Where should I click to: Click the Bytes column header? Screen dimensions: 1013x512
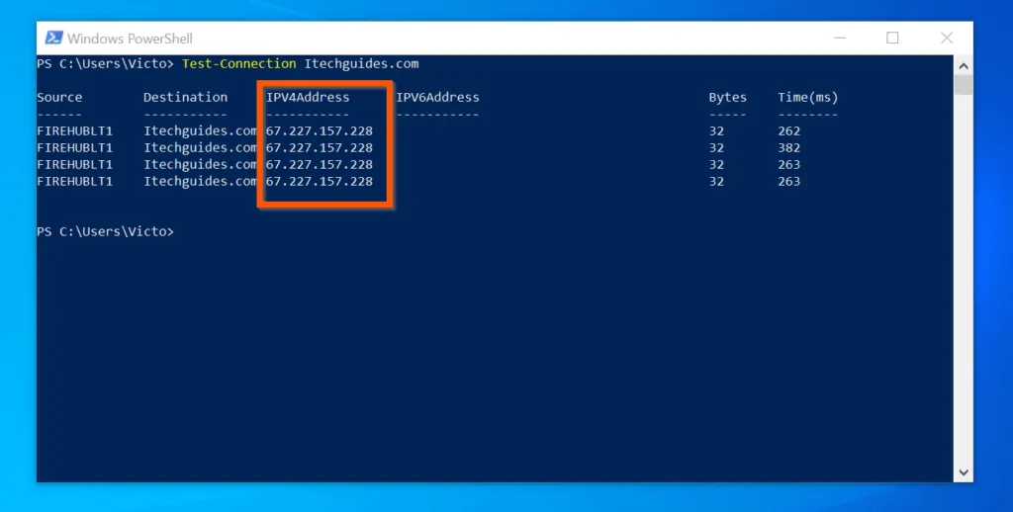[727, 98]
